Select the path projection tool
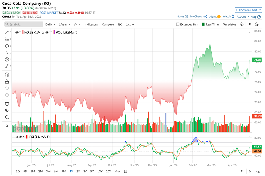 7,66
